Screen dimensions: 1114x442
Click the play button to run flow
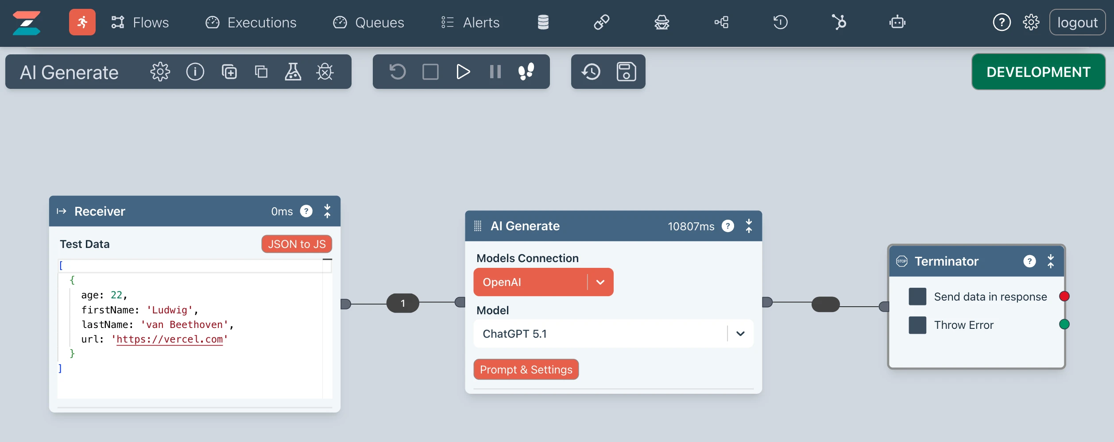pyautogui.click(x=463, y=72)
